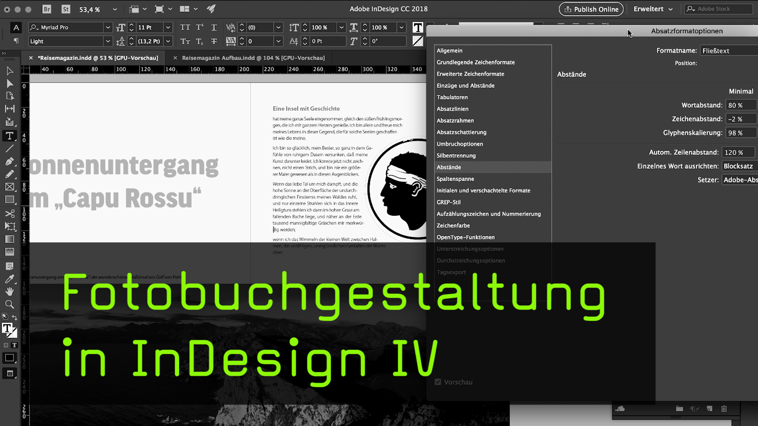The height and width of the screenshot is (426, 758).
Task: Select the Gradient Swatch tool
Action: pyautogui.click(x=10, y=239)
